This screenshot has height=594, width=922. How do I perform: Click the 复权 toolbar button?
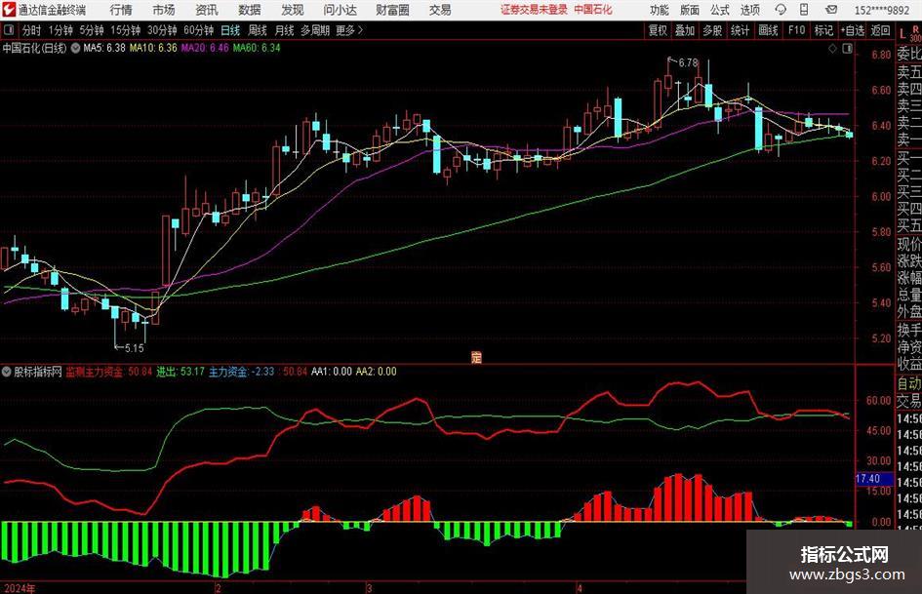[658, 30]
